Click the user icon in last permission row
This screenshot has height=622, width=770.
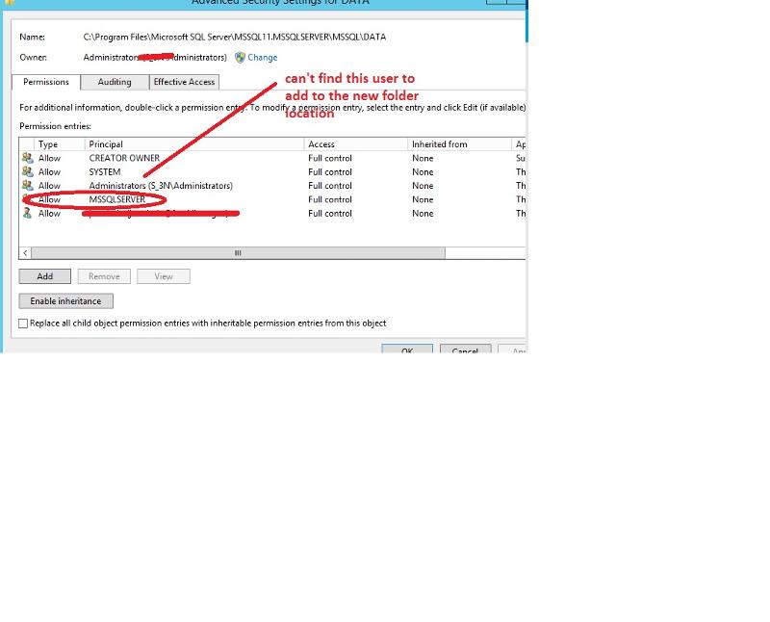click(x=28, y=213)
